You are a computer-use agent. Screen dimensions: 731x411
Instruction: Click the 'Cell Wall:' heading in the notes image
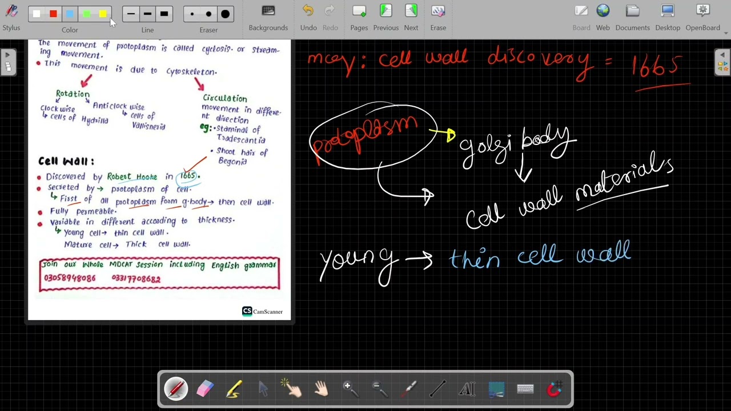coord(66,162)
